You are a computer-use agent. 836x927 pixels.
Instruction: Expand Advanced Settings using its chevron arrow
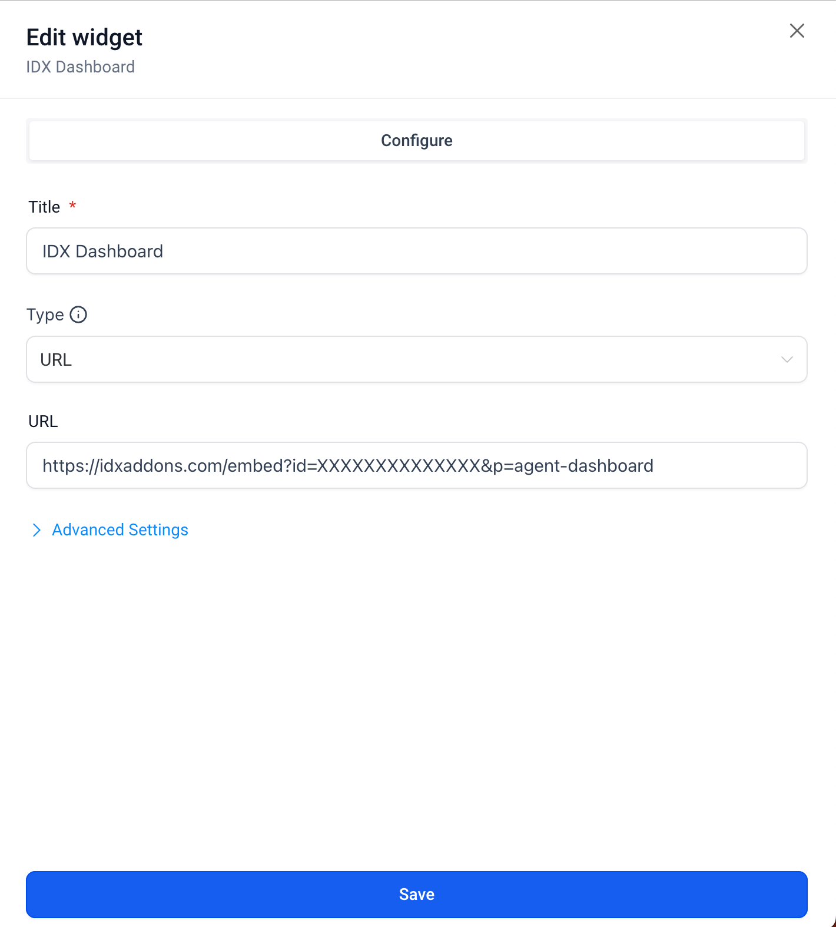click(37, 530)
